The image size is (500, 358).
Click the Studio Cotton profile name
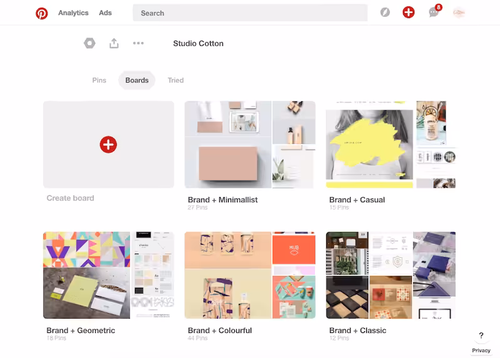coord(198,43)
